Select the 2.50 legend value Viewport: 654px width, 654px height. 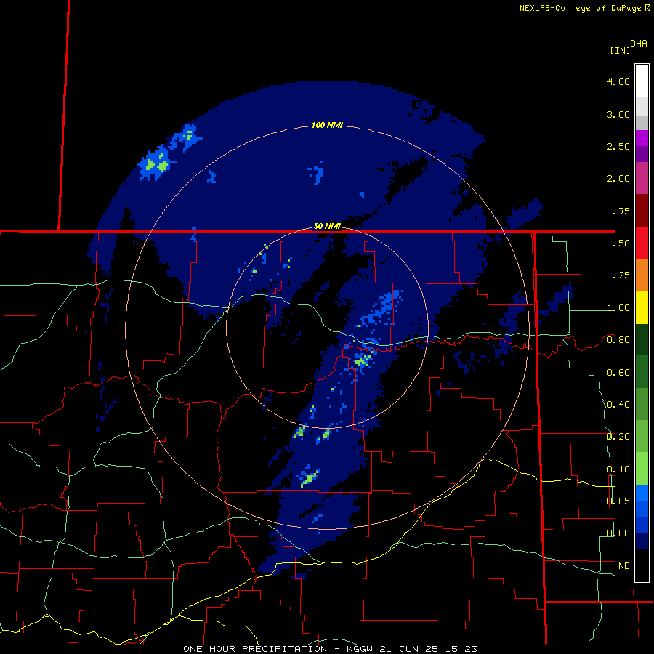click(x=618, y=146)
